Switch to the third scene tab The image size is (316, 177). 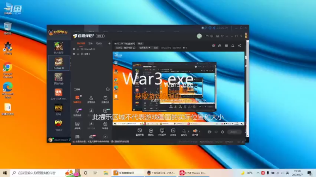click(99, 43)
